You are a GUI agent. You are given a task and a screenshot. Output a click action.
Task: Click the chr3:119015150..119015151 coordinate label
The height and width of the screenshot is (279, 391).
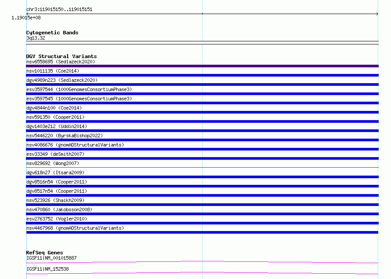coord(59,10)
